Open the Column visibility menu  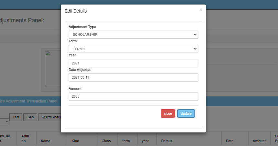click(50, 117)
